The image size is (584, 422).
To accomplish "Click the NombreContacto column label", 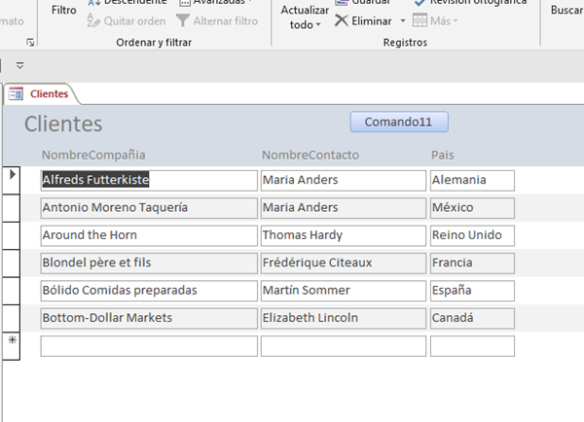I will [310, 155].
